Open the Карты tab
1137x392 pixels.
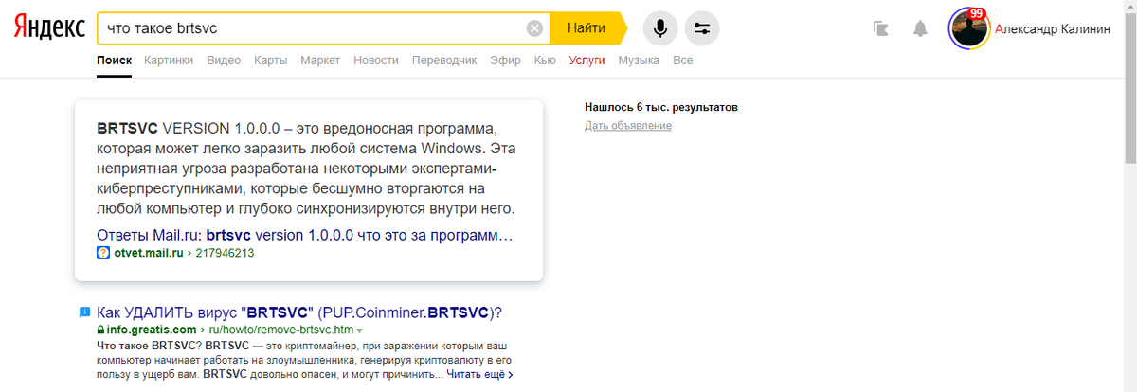[x=271, y=60]
